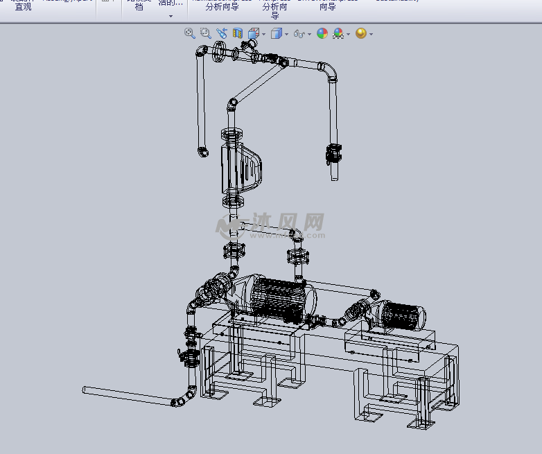The height and width of the screenshot is (454, 542).
Task: Go back to the Previous View
Action: pyautogui.click(x=221, y=33)
